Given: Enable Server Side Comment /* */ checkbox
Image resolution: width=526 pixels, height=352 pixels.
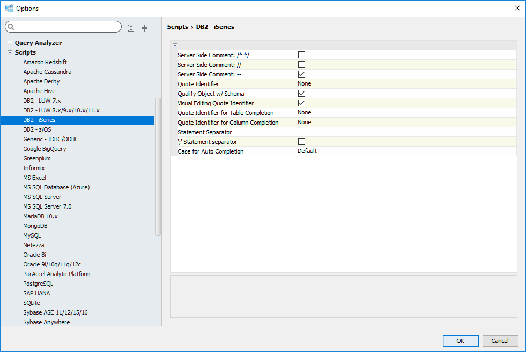Looking at the screenshot, I should pyautogui.click(x=301, y=55).
